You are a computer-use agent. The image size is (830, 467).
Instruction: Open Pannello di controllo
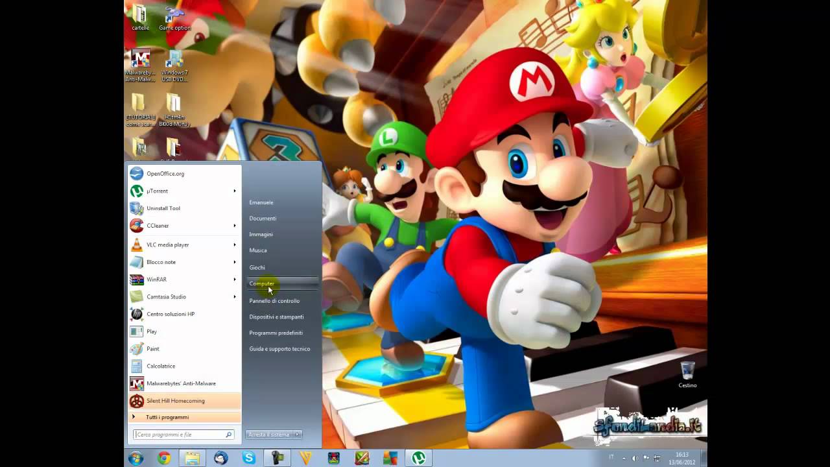[x=274, y=301]
